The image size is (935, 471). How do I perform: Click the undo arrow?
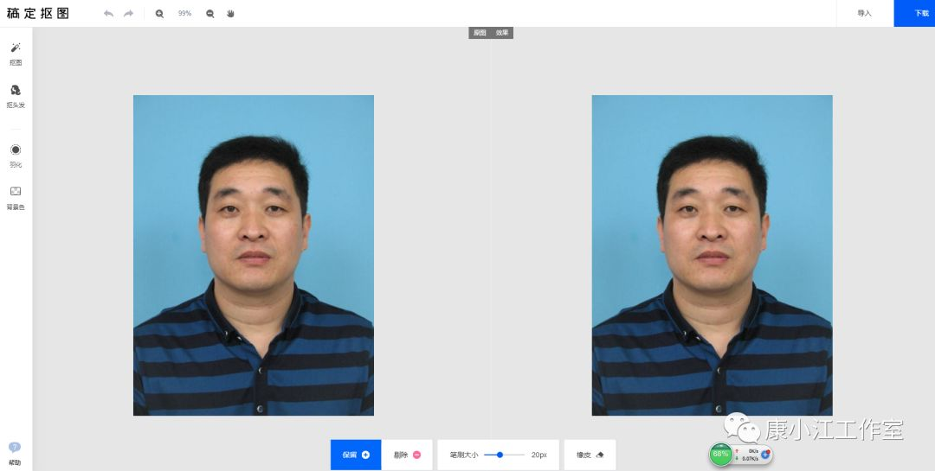click(x=108, y=14)
